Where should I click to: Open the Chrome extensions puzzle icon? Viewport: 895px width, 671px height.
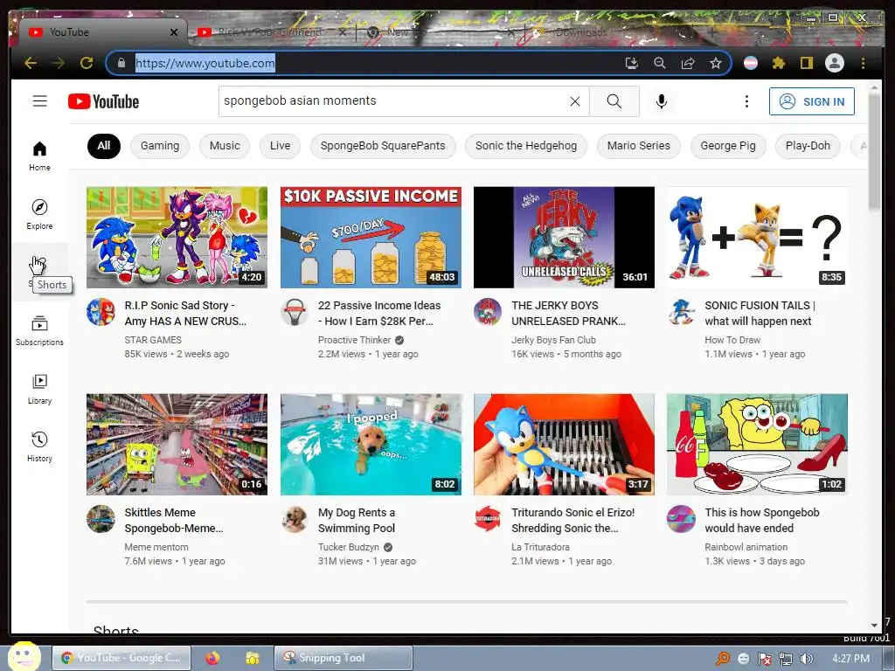tap(779, 63)
